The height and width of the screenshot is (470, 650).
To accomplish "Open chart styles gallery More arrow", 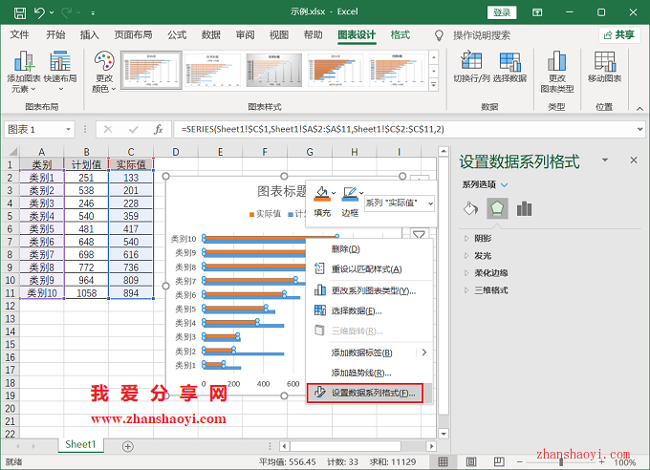I will coord(433,85).
